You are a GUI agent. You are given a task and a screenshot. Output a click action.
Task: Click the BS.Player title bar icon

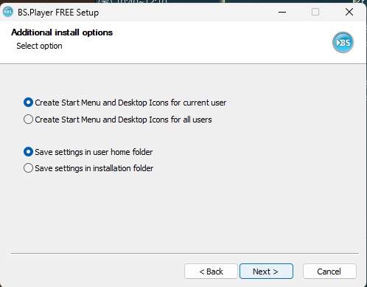[8, 12]
